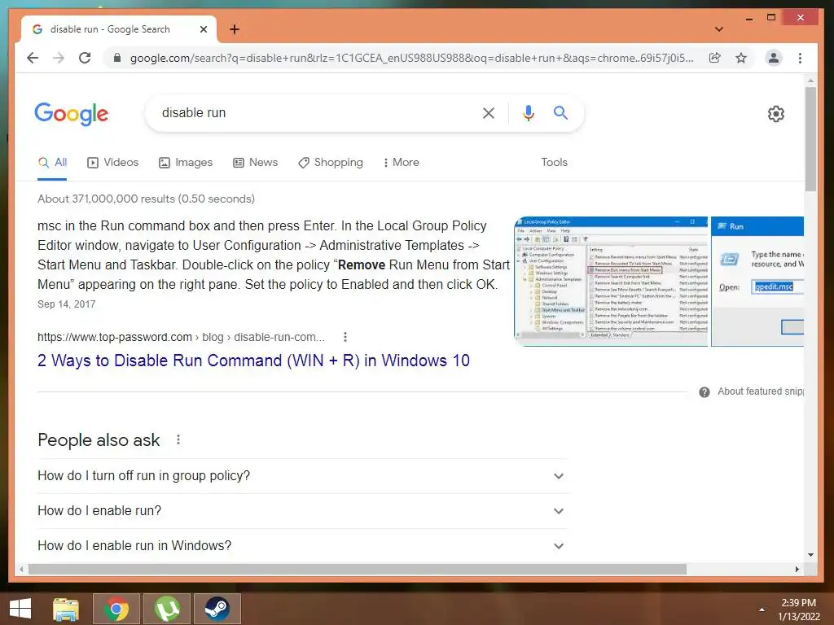
Task: Open the Chrome profile avatar
Action: 774,58
